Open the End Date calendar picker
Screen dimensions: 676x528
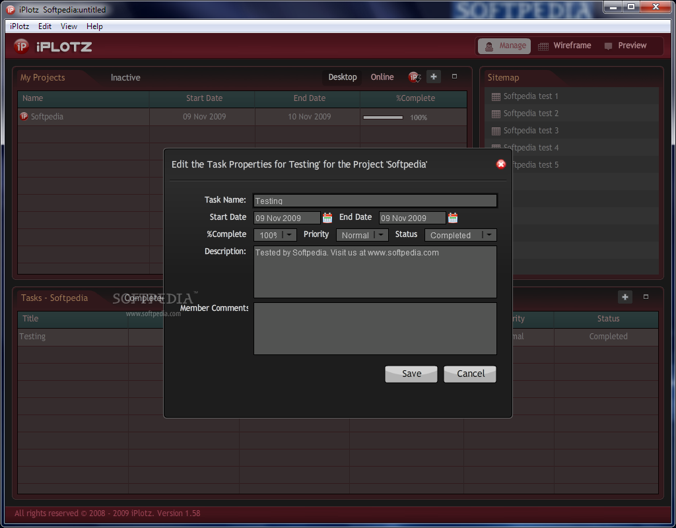click(453, 218)
